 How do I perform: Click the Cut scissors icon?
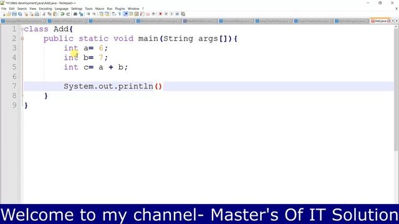(x=44, y=14)
